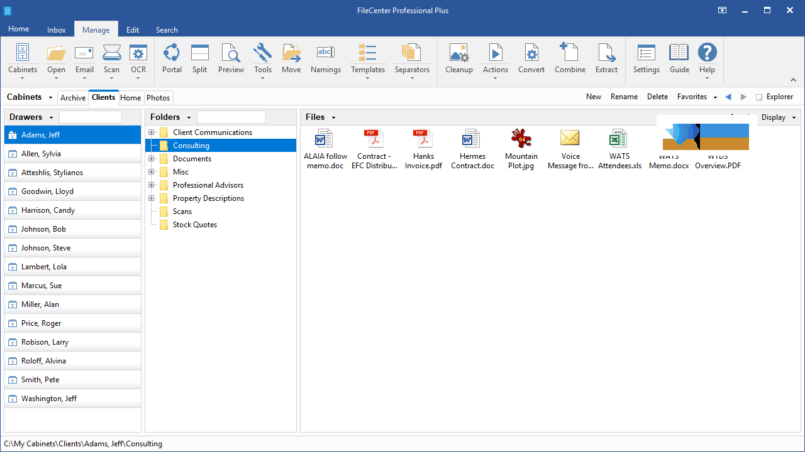Open the Archive cabinet tab

click(x=73, y=98)
